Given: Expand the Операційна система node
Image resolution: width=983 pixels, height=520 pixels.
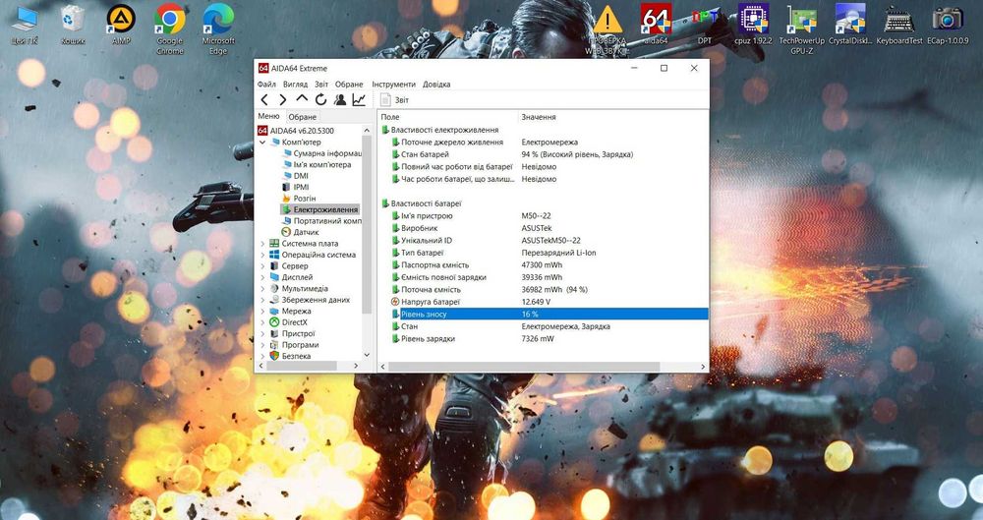Looking at the screenshot, I should click(262, 255).
